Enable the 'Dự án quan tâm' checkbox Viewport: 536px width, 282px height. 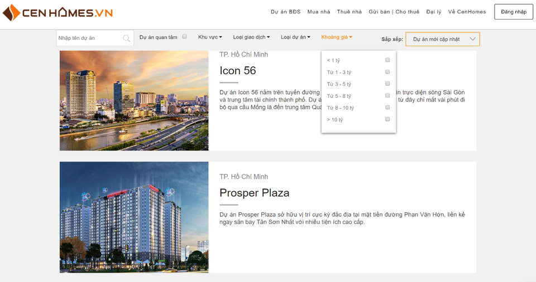[185, 37]
